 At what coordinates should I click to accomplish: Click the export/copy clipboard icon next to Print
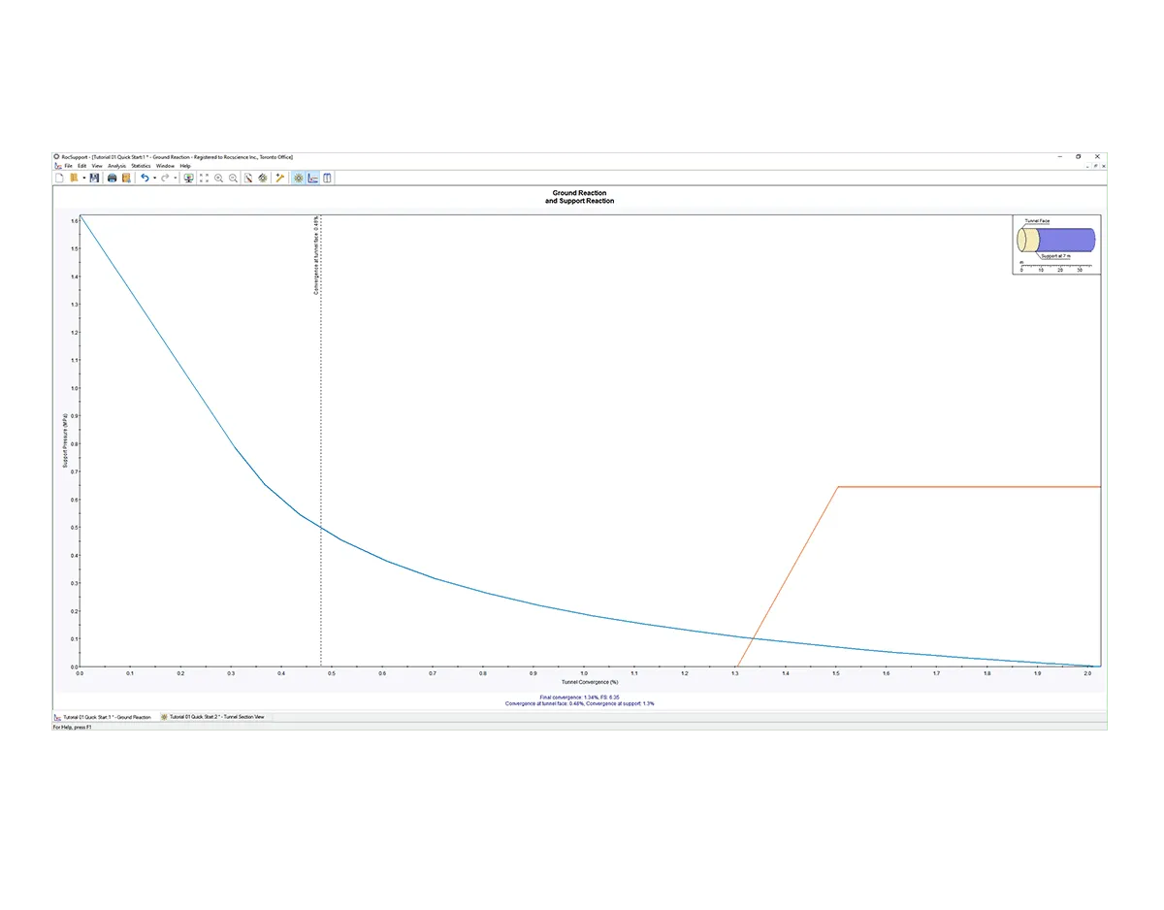pyautogui.click(x=126, y=179)
